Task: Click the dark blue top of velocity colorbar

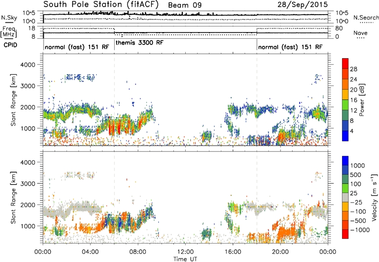Action: [345, 161]
